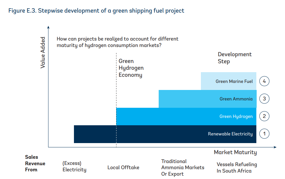Click the 'Development Step' heading
Image resolution: width=285 pixels, height=179 pixels.
click(x=235, y=58)
